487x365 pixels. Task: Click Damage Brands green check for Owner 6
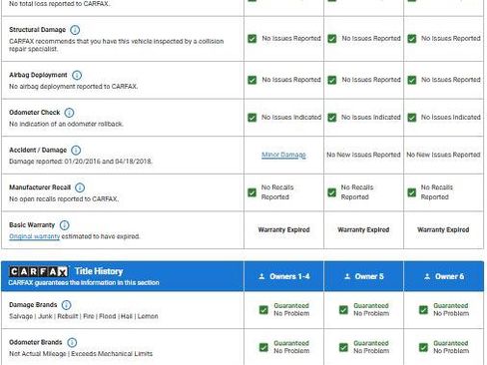[x=423, y=310]
